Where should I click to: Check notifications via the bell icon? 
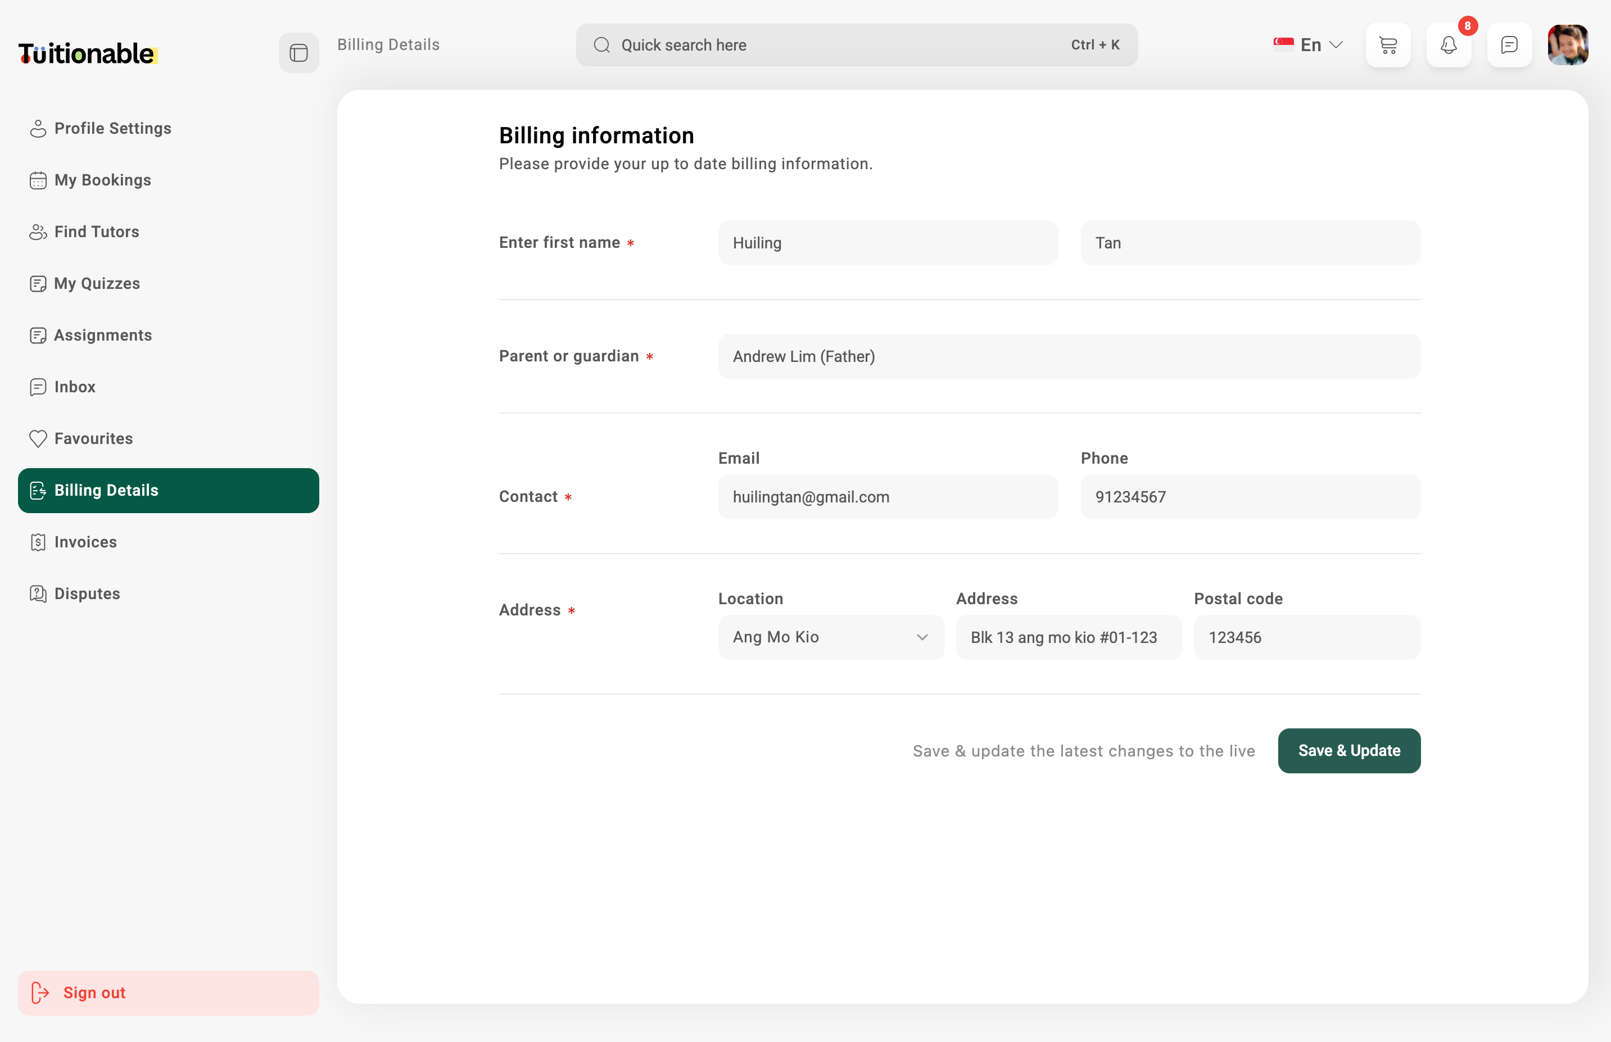[1449, 44]
